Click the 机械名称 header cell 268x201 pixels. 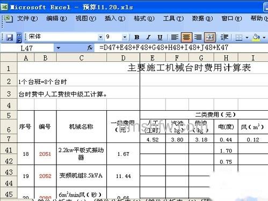pos(81,127)
